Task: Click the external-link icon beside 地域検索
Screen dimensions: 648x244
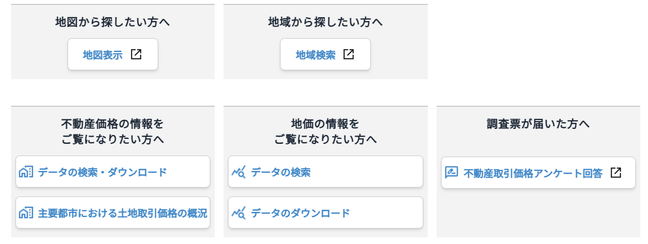Action: click(349, 54)
